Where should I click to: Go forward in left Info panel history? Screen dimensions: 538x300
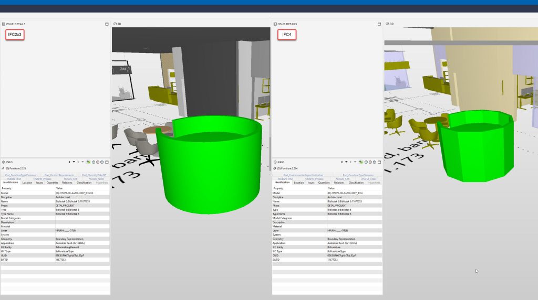[x=78, y=162]
